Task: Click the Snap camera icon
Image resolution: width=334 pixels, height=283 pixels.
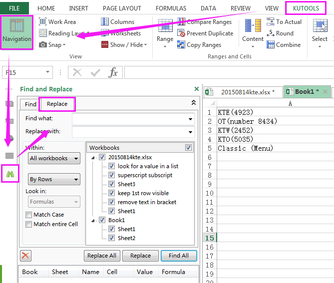Action: [43, 45]
